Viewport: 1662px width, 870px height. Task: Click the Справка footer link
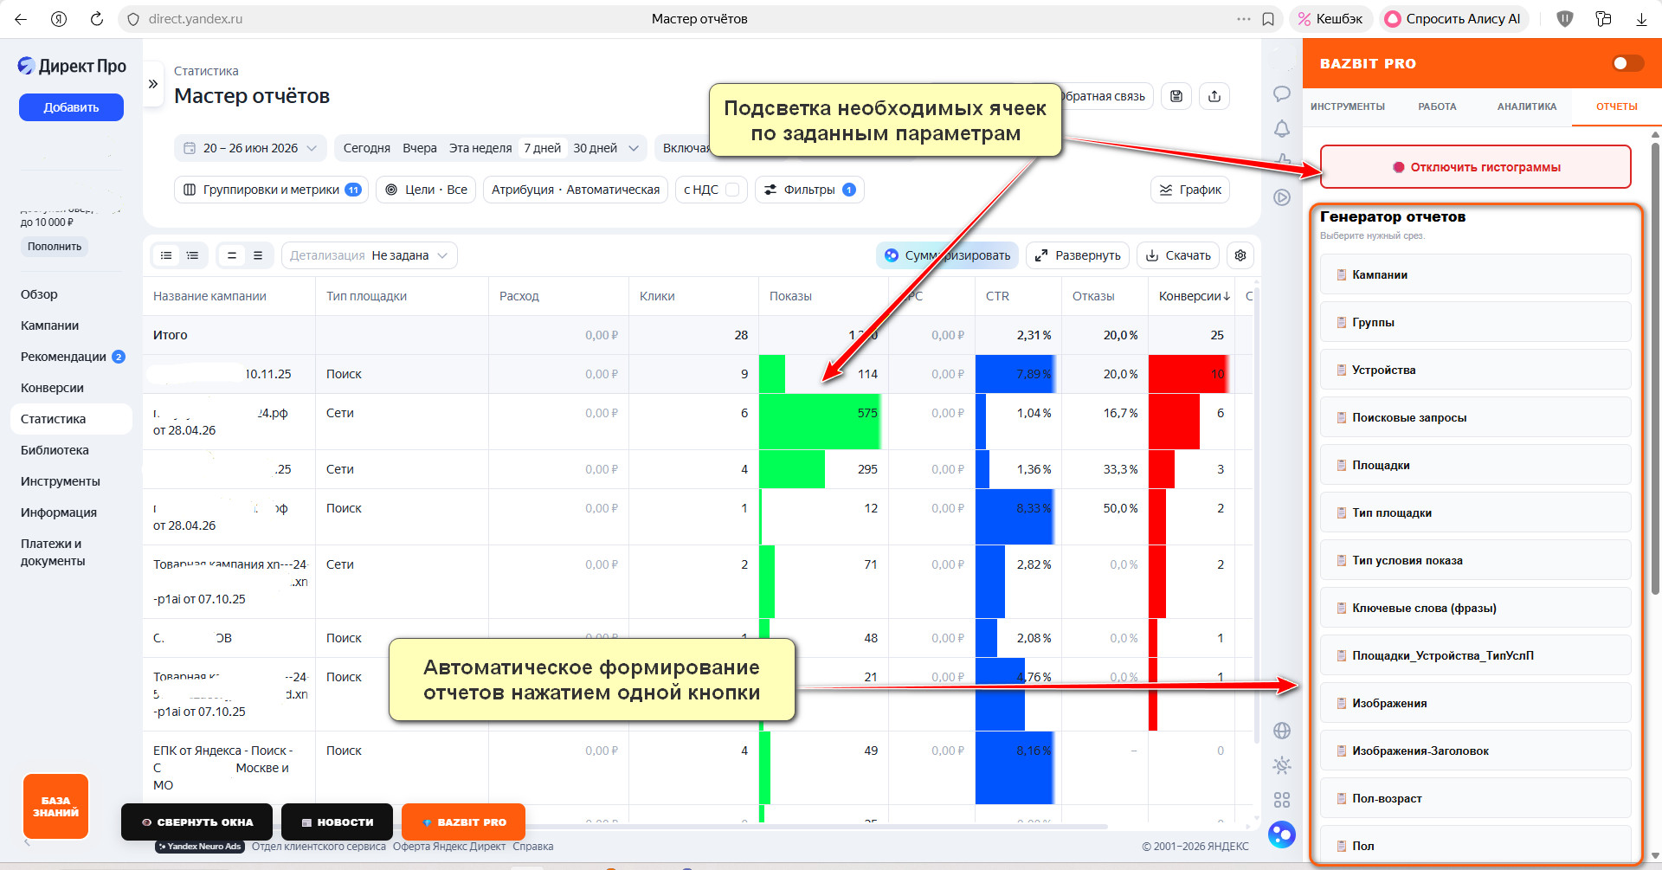click(x=532, y=847)
